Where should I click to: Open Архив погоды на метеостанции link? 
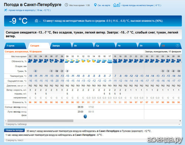(142, 5)
